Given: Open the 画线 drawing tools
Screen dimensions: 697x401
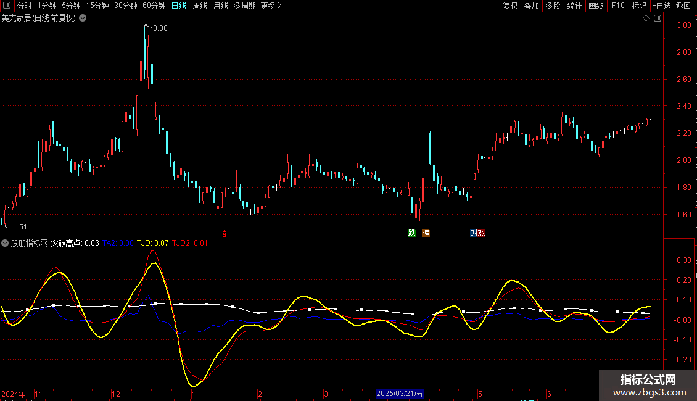Looking at the screenshot, I should (596, 6).
